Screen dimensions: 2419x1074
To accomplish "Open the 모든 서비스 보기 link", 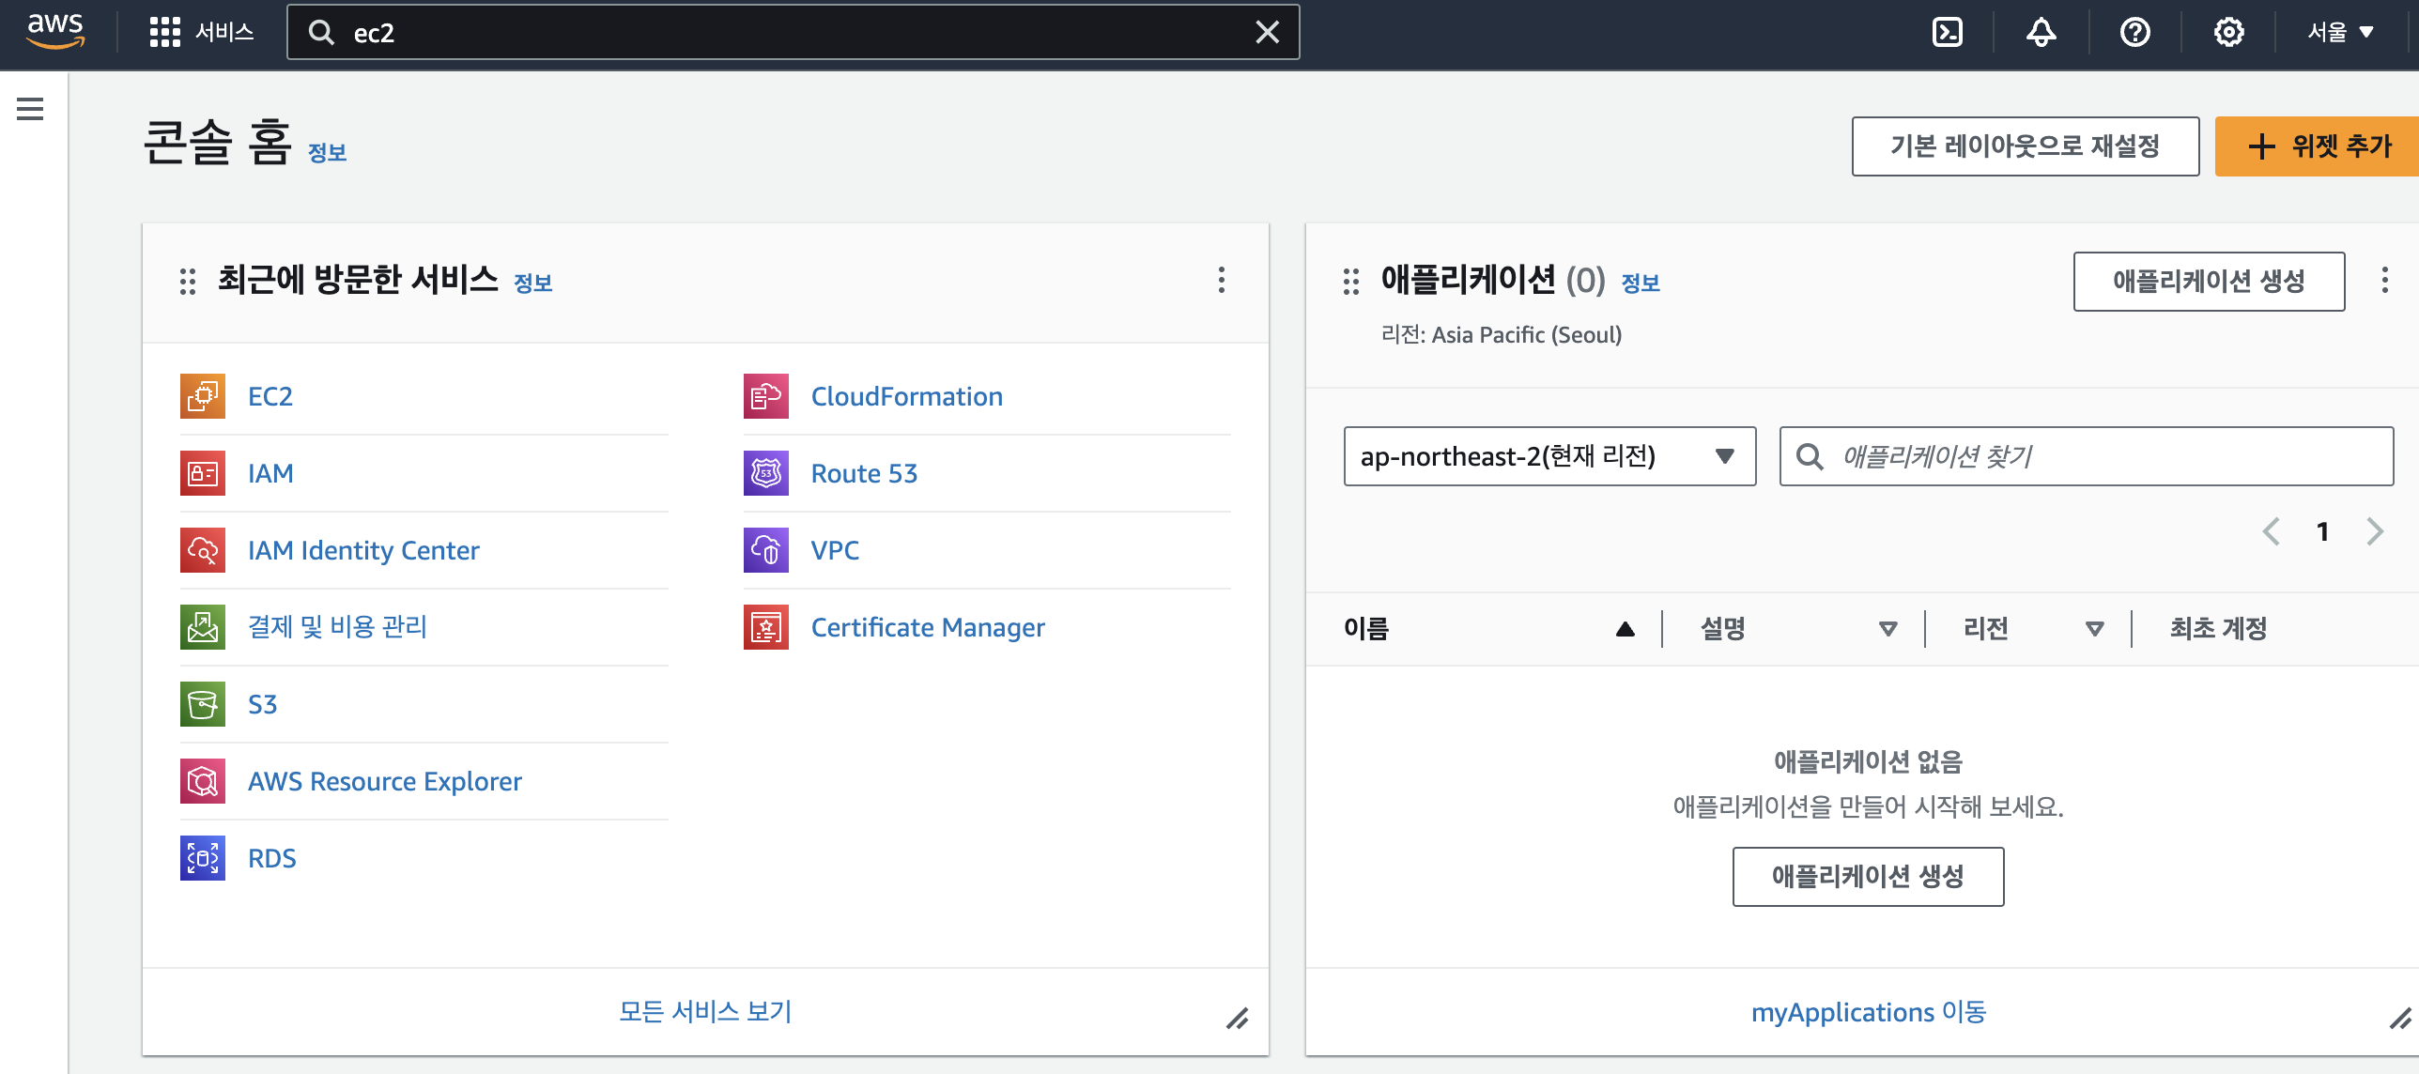I will tap(705, 1011).
